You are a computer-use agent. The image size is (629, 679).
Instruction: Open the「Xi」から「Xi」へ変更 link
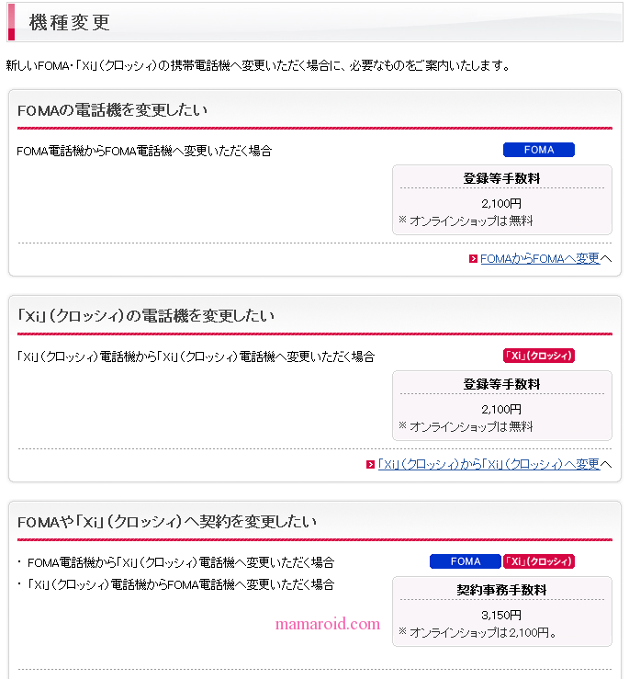tap(489, 465)
